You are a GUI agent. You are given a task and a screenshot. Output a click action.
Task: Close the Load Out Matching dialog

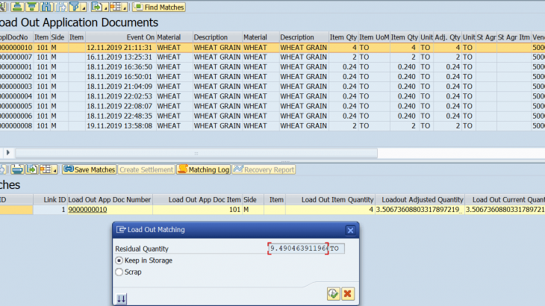click(x=350, y=230)
